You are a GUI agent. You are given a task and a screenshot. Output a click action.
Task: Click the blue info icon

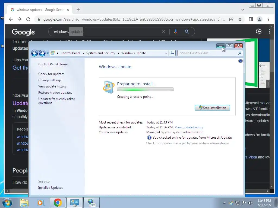[149, 138]
